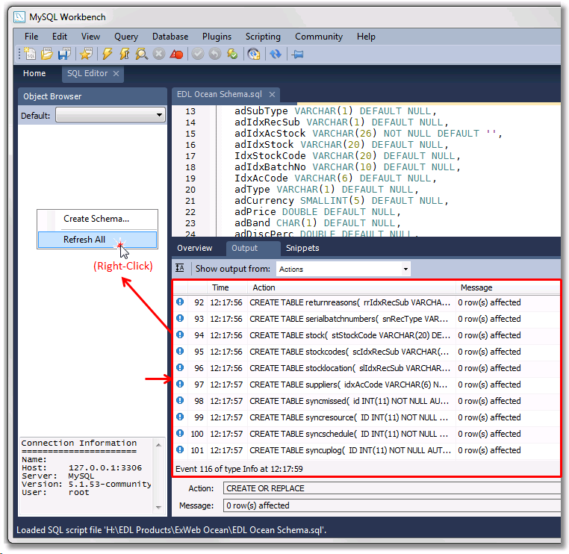Toggle auto-commit mode icon
This screenshot has height=554, width=569.
pyautogui.click(x=232, y=54)
